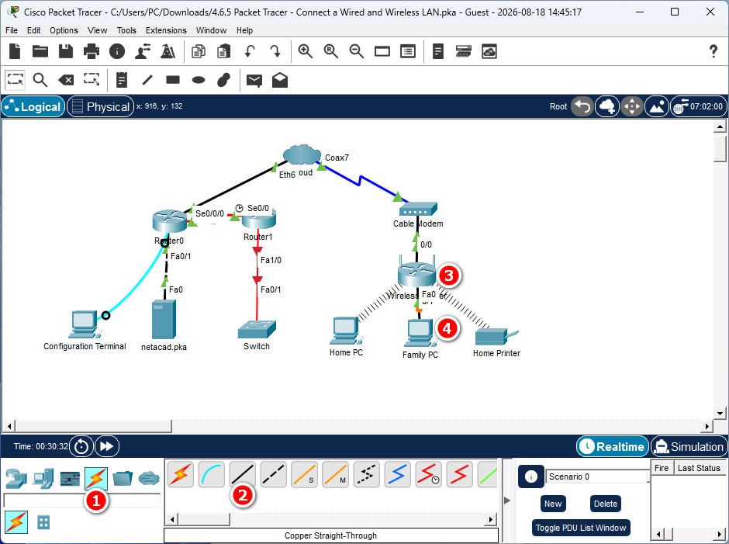The height and width of the screenshot is (544, 729).
Task: Open the Extensions menu
Action: pos(166,30)
